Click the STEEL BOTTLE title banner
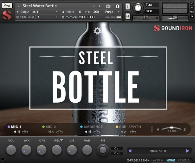 98,78
